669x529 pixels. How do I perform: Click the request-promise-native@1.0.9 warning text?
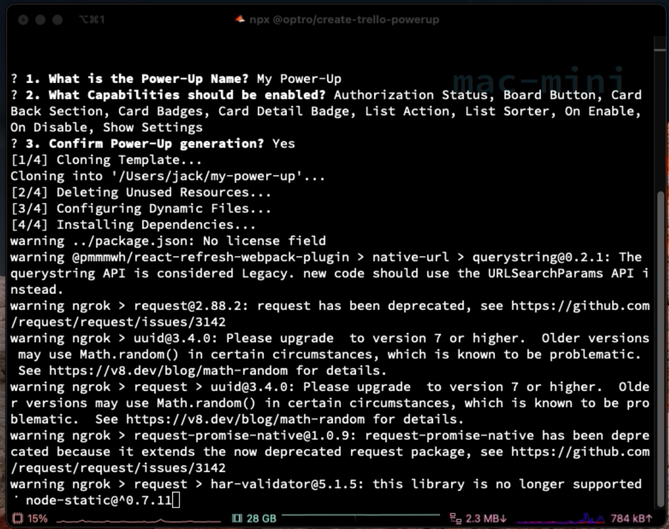tap(330, 451)
